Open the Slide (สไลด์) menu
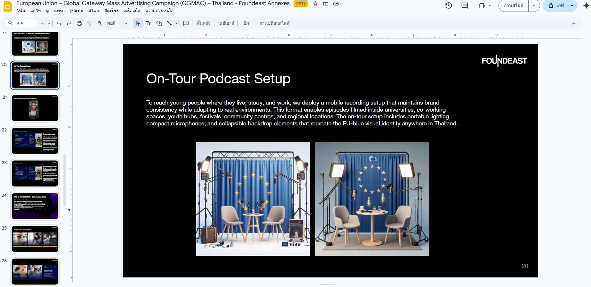591x287 pixels. point(94,11)
